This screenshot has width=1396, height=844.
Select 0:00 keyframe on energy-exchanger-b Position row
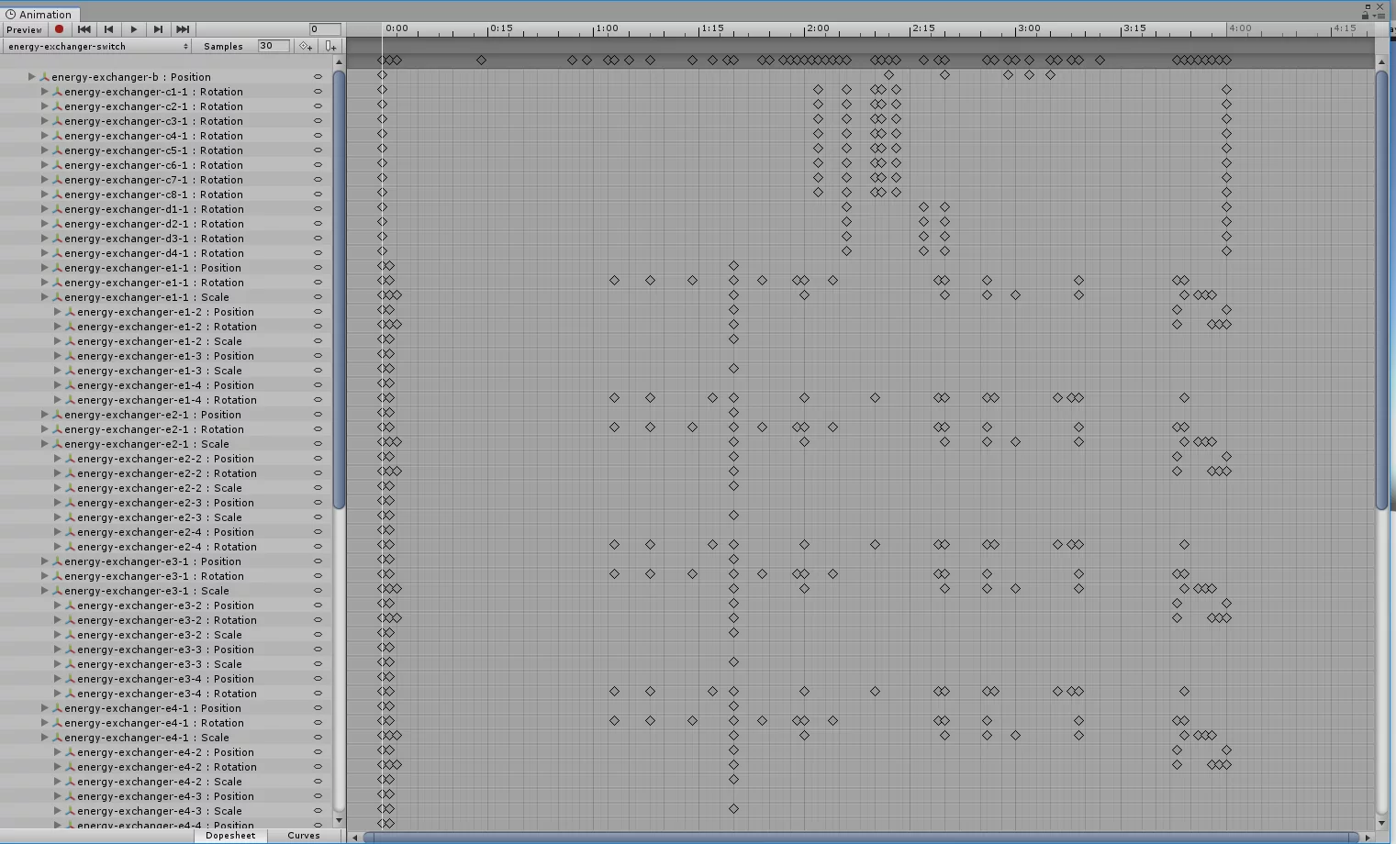coord(383,75)
